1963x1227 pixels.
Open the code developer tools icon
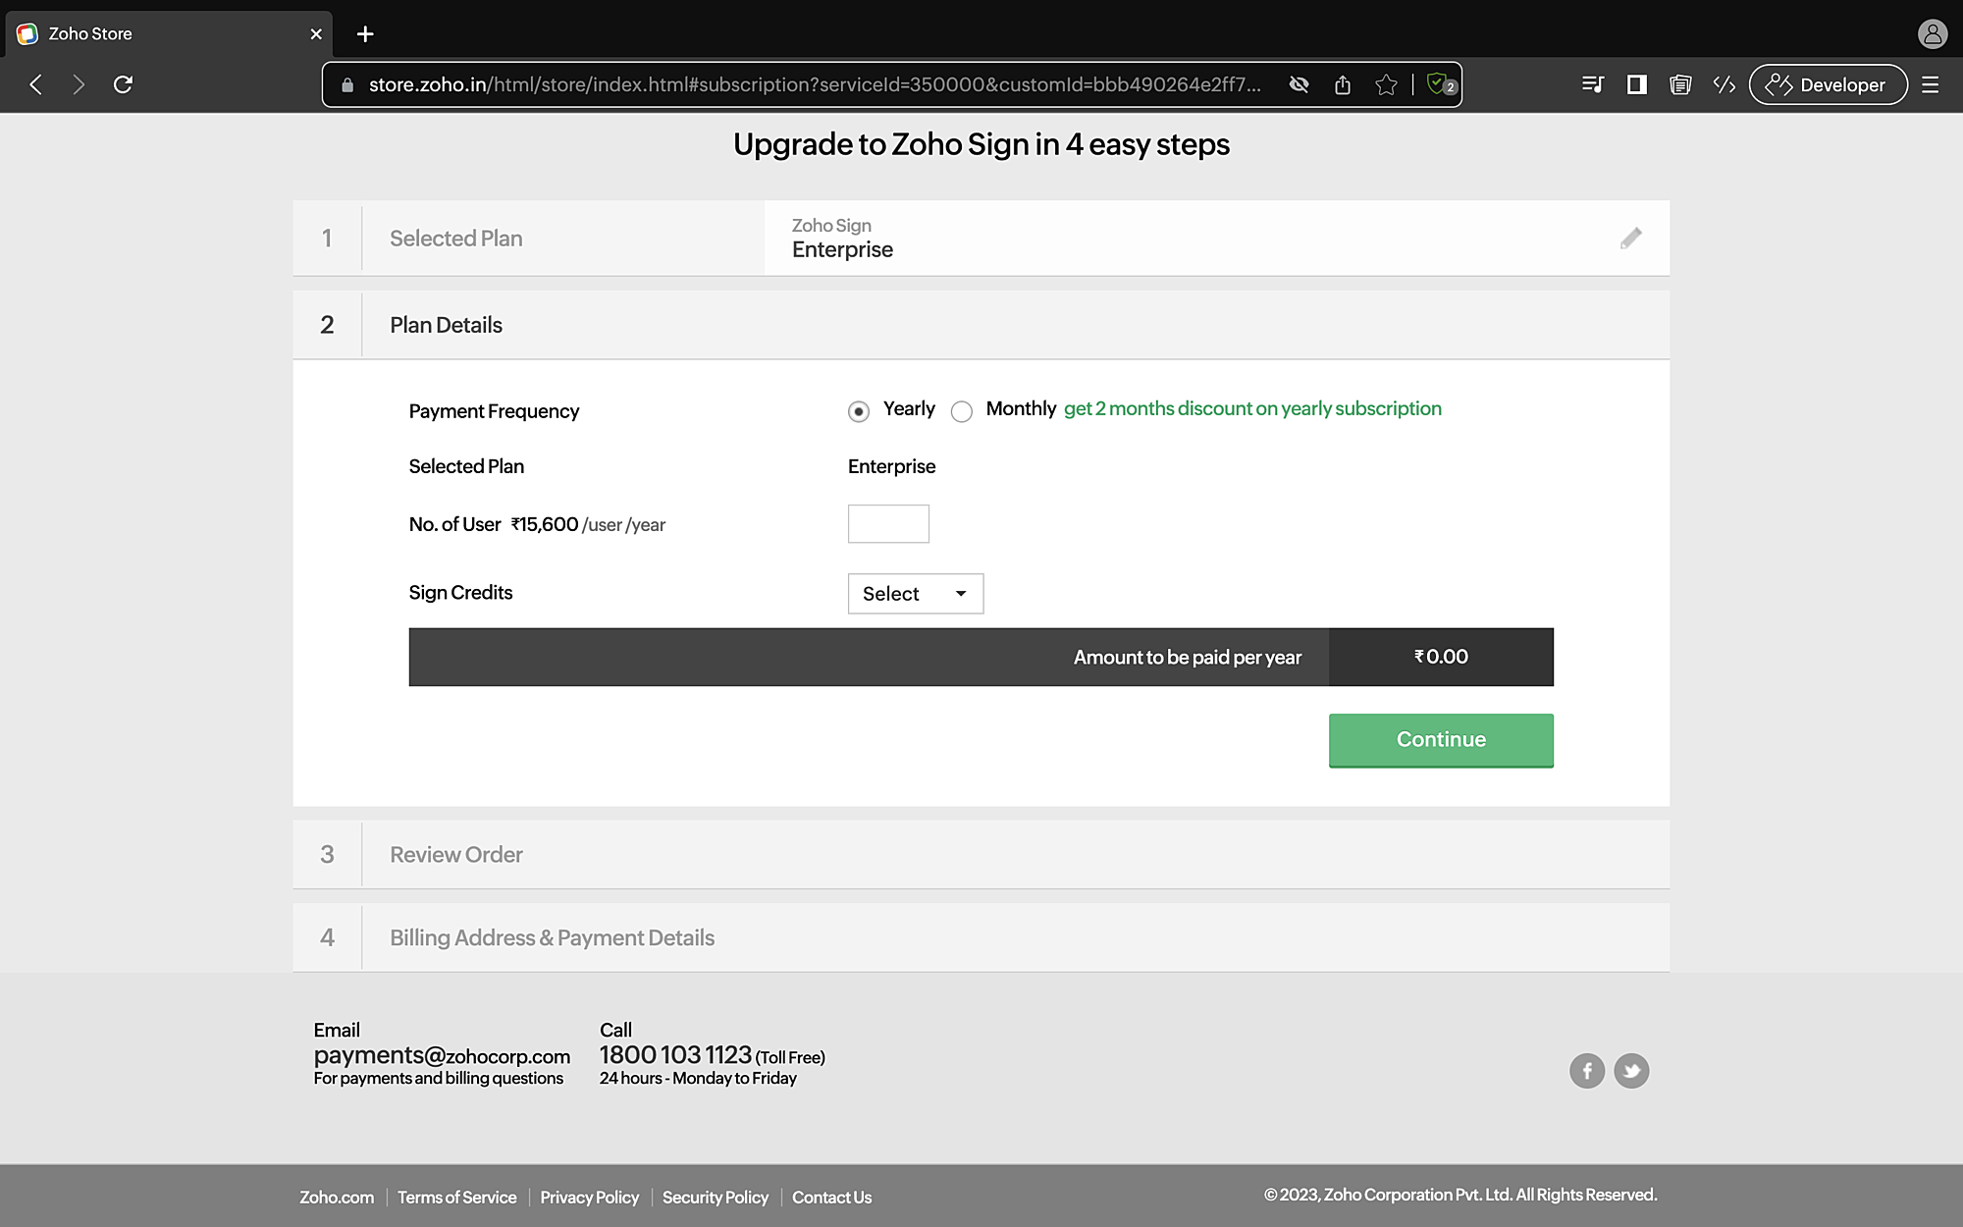[x=1724, y=84]
